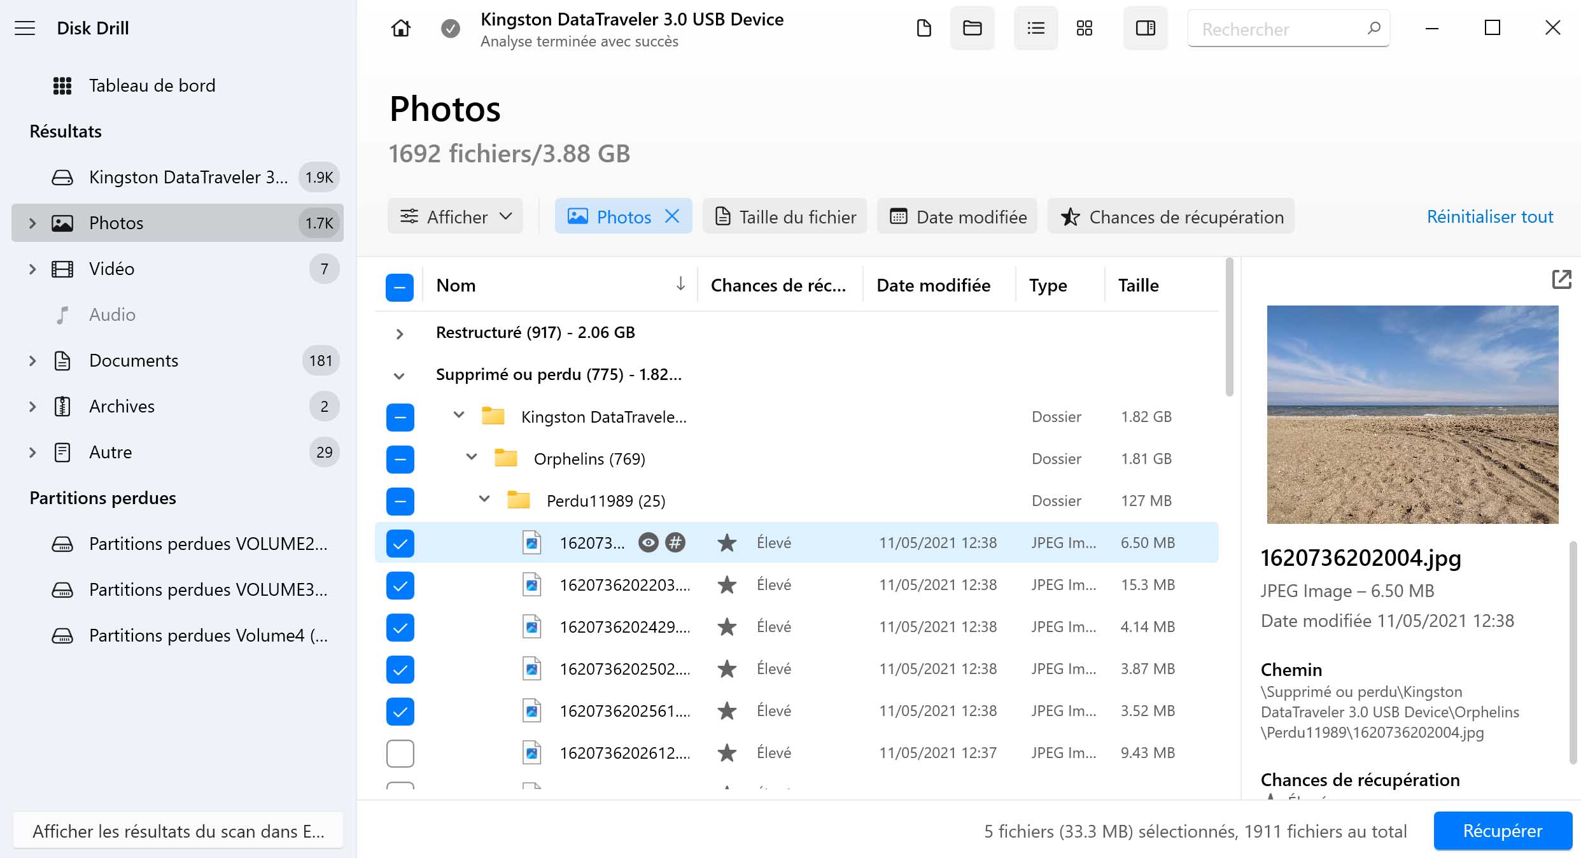Click the Orphelins folder icon

coord(506,458)
